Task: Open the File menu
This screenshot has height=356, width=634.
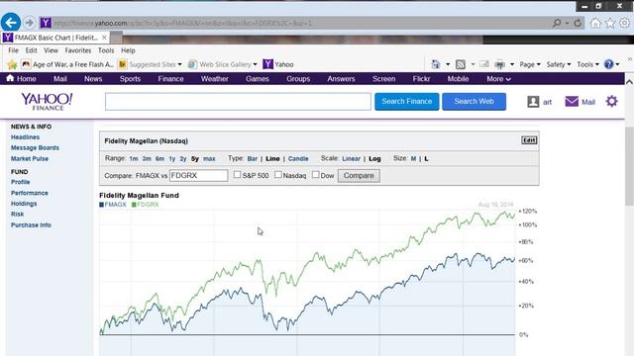Action: pos(13,50)
